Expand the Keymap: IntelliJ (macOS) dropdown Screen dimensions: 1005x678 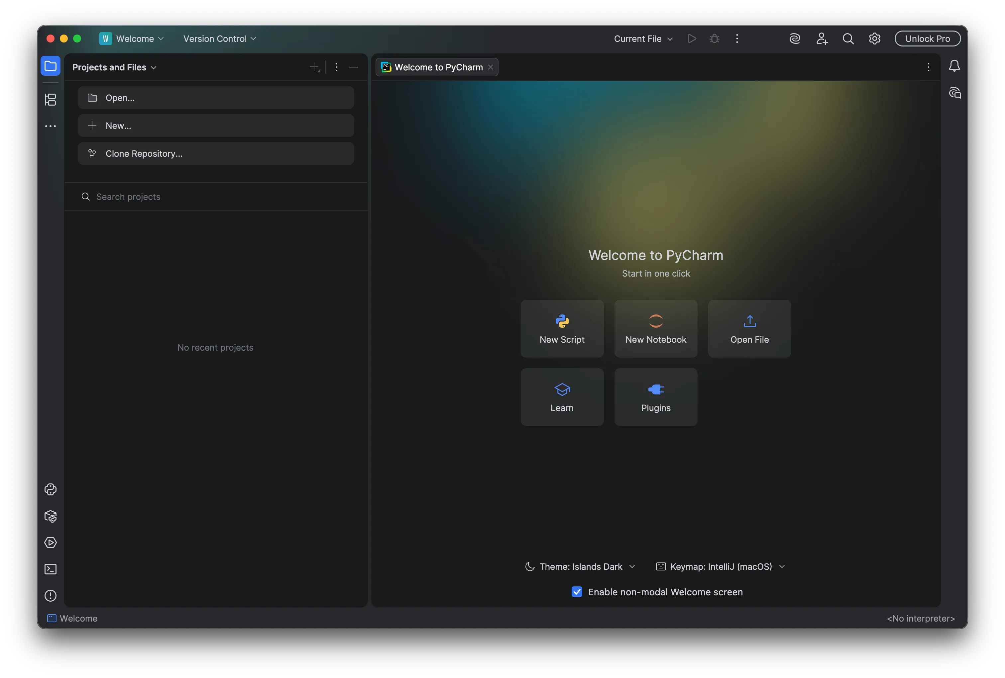coord(720,566)
